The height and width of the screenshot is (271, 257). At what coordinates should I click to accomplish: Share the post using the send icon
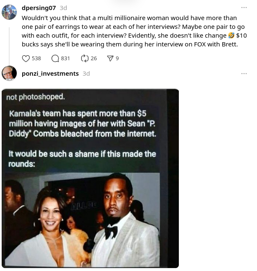click(x=110, y=59)
